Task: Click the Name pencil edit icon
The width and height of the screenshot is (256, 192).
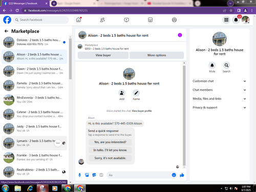Action: point(136,93)
